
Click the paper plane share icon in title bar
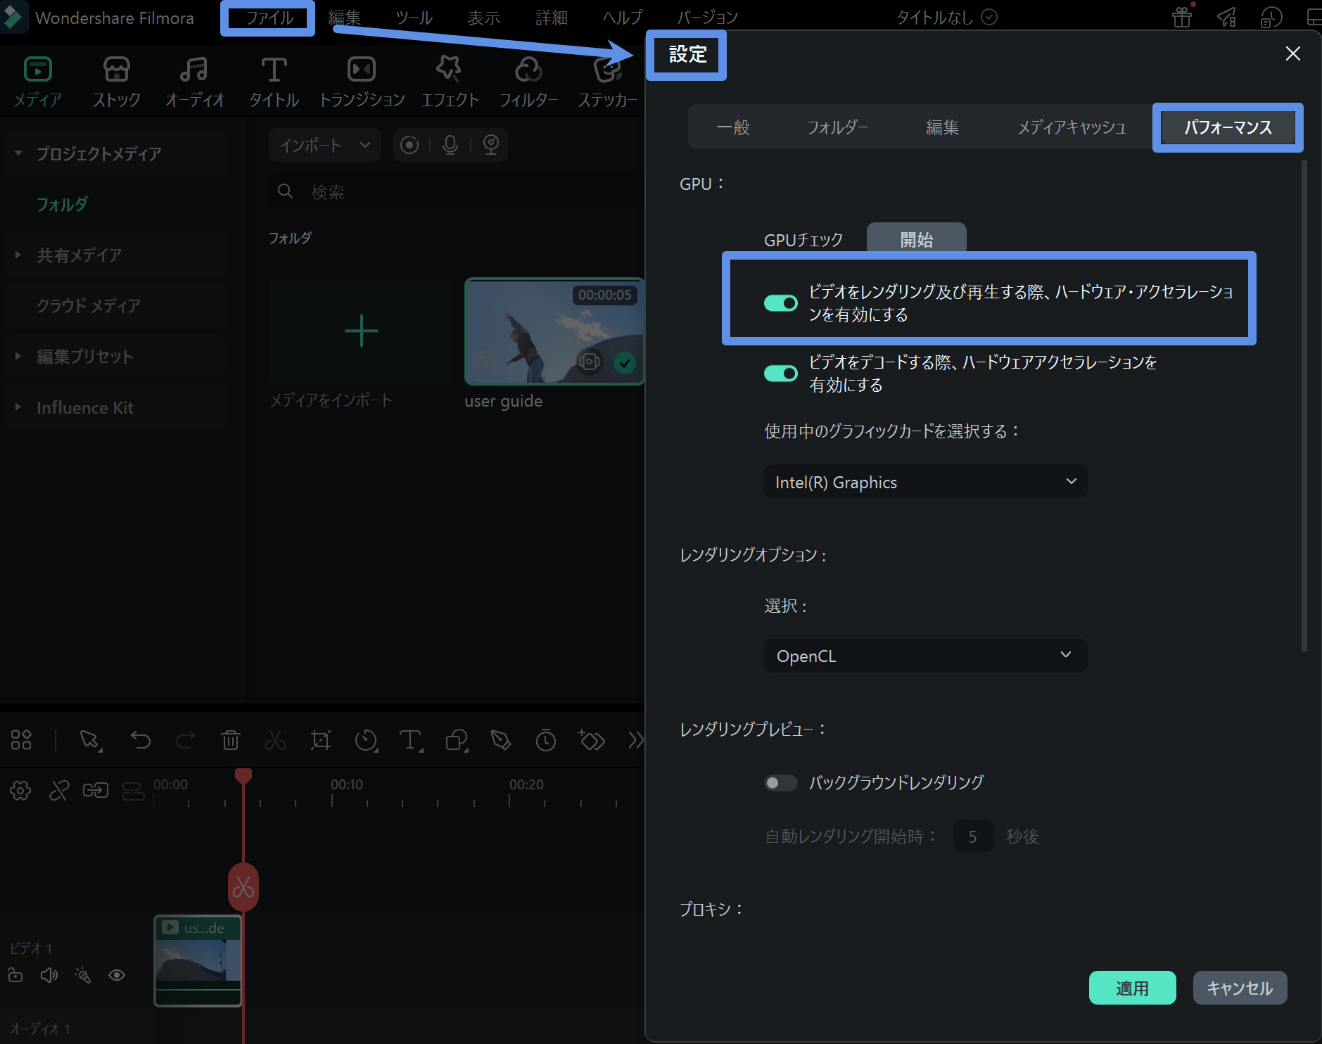point(1227,16)
